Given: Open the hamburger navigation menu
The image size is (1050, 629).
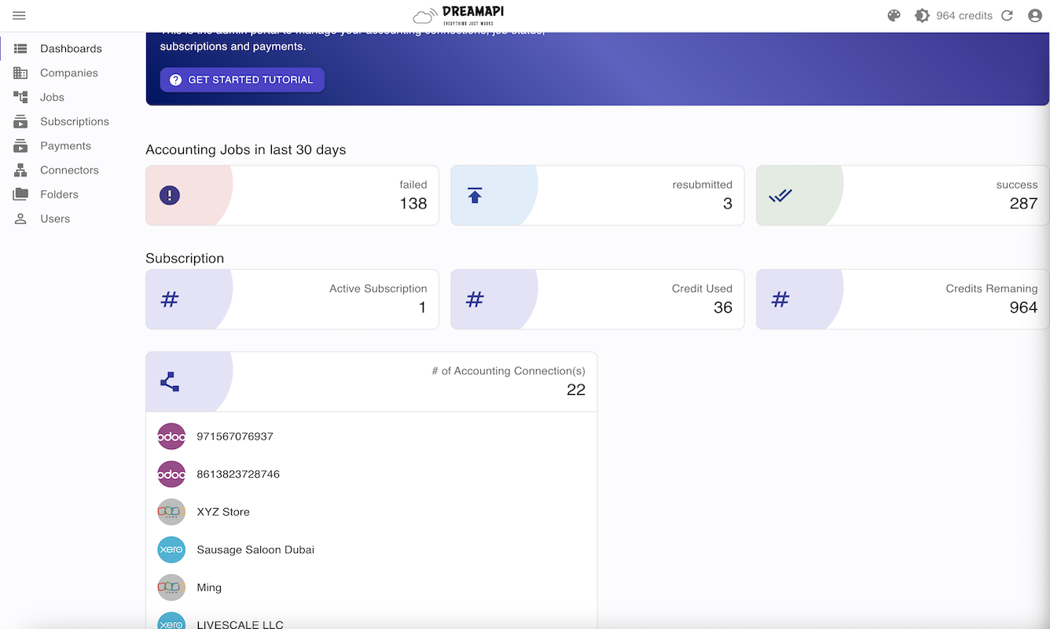Looking at the screenshot, I should click(20, 16).
